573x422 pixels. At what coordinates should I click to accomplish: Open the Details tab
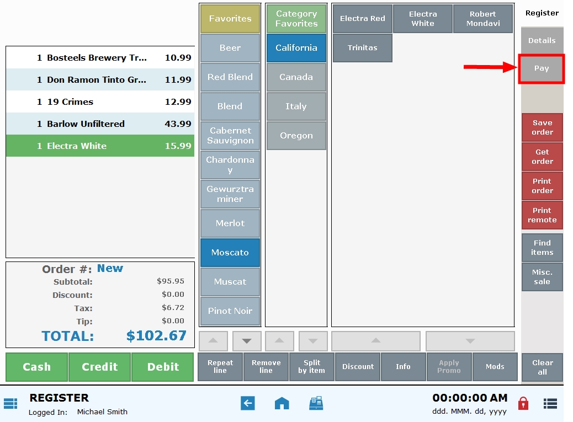coord(542,40)
